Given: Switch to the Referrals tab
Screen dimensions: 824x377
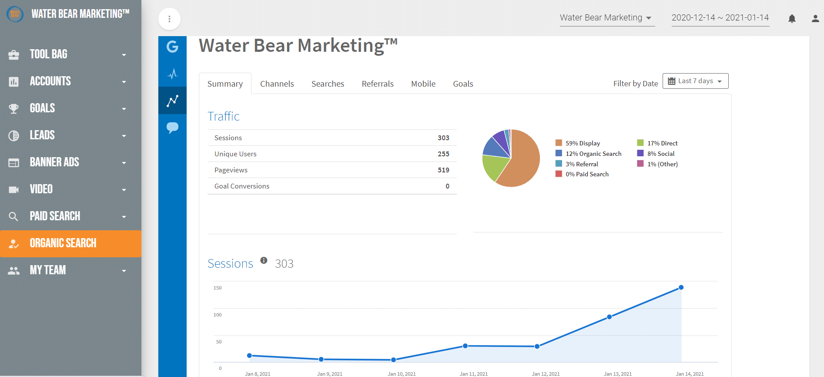Looking at the screenshot, I should pyautogui.click(x=378, y=84).
